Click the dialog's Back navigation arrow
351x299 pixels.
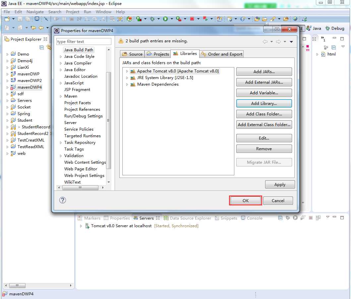265,42
